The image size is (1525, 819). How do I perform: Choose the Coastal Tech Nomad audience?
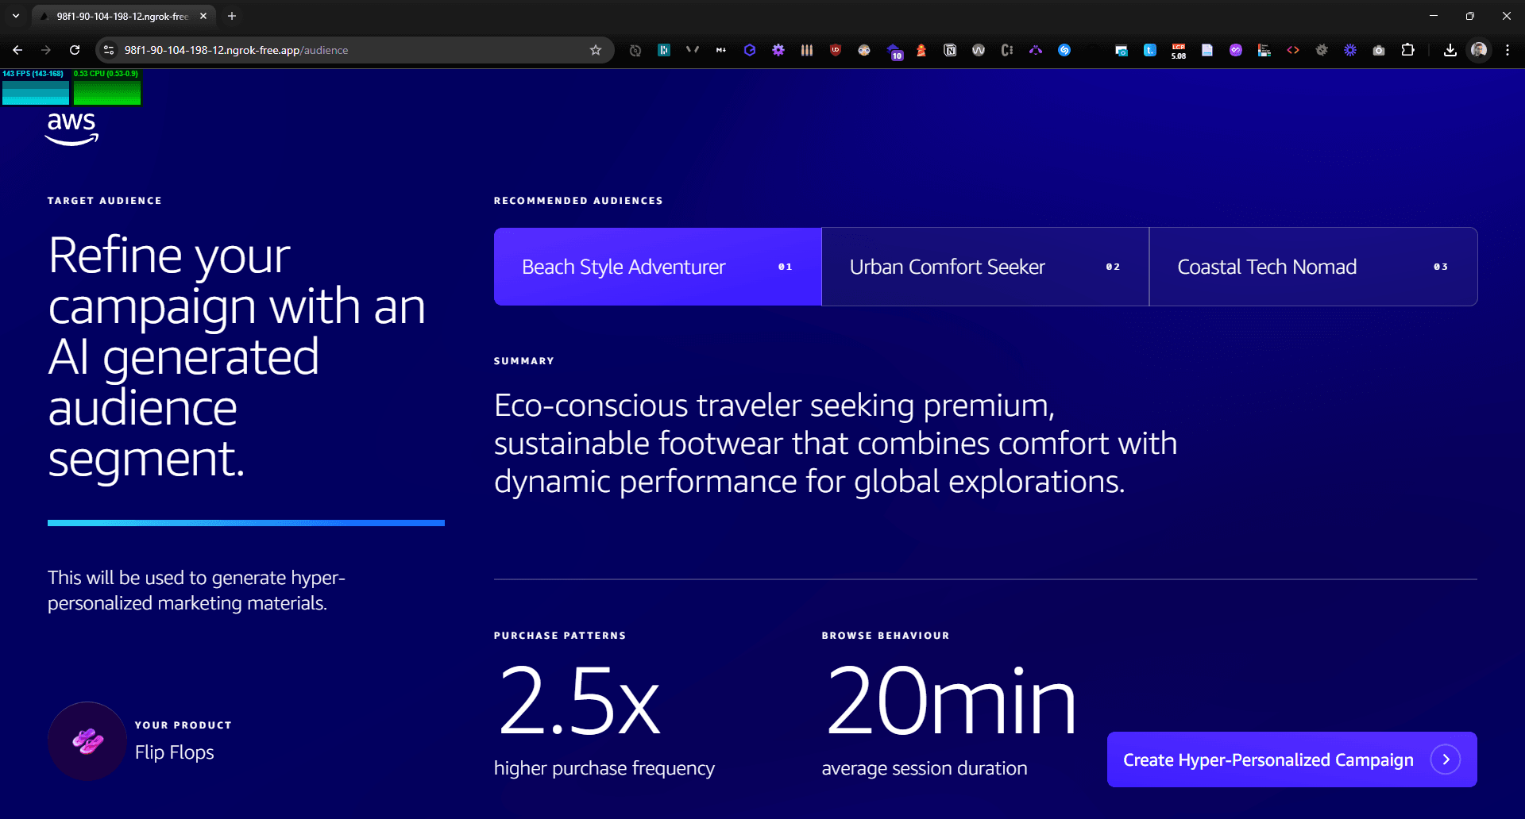1313,267
